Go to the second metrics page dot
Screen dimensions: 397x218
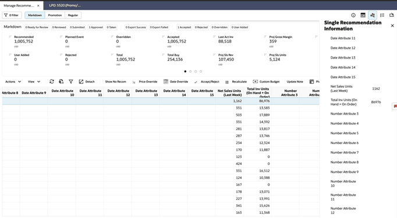point(190,72)
